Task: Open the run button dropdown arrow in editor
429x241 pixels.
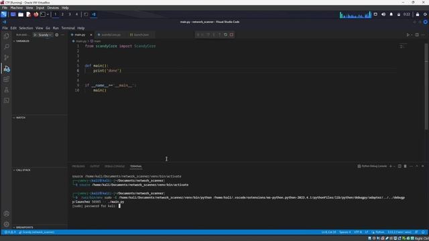Action: click(x=412, y=35)
